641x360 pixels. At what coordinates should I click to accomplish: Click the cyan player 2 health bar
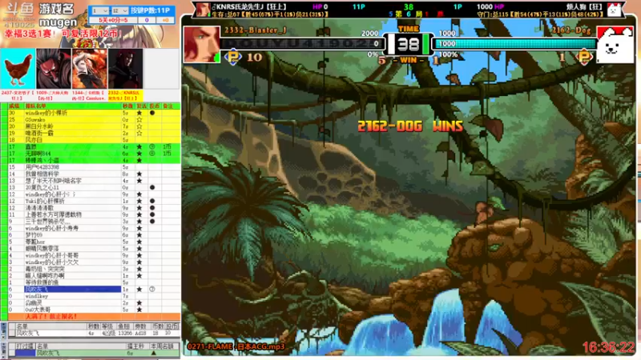(x=515, y=43)
